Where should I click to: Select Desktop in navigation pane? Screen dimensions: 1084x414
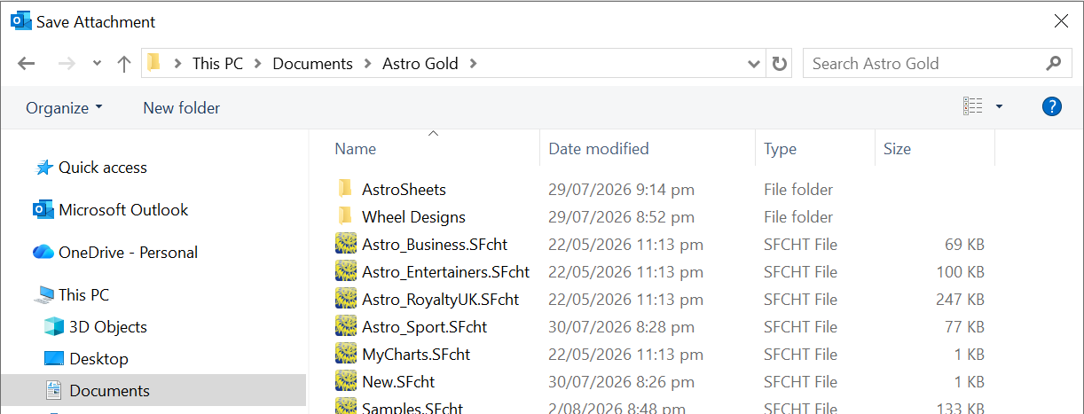point(98,359)
